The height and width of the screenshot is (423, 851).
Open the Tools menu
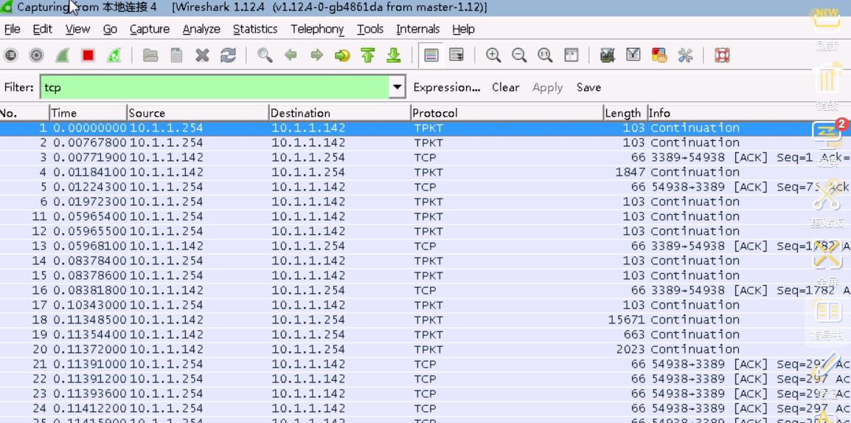[370, 30]
